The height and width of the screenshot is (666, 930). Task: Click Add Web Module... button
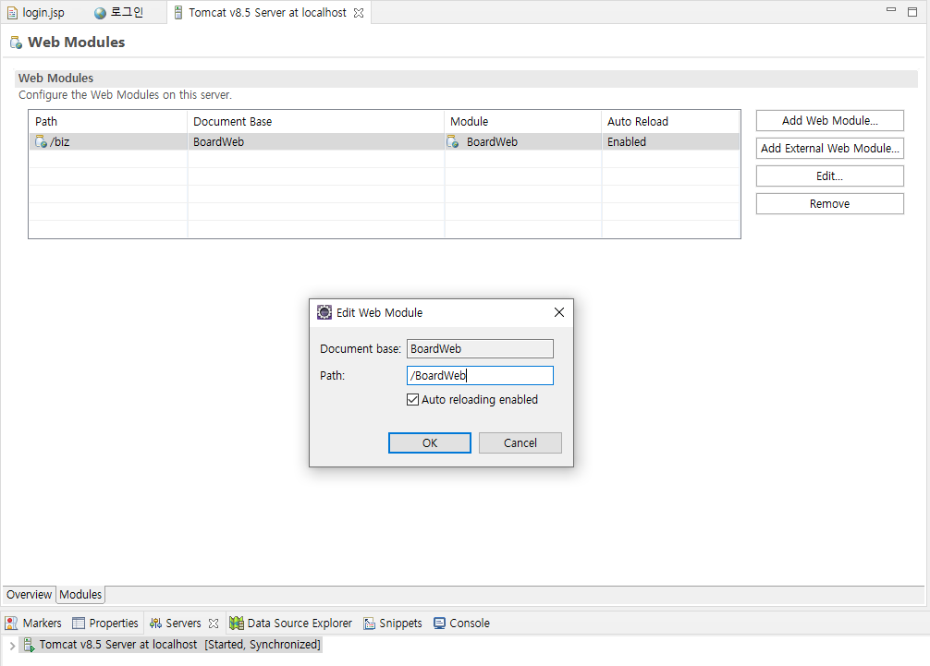830,120
